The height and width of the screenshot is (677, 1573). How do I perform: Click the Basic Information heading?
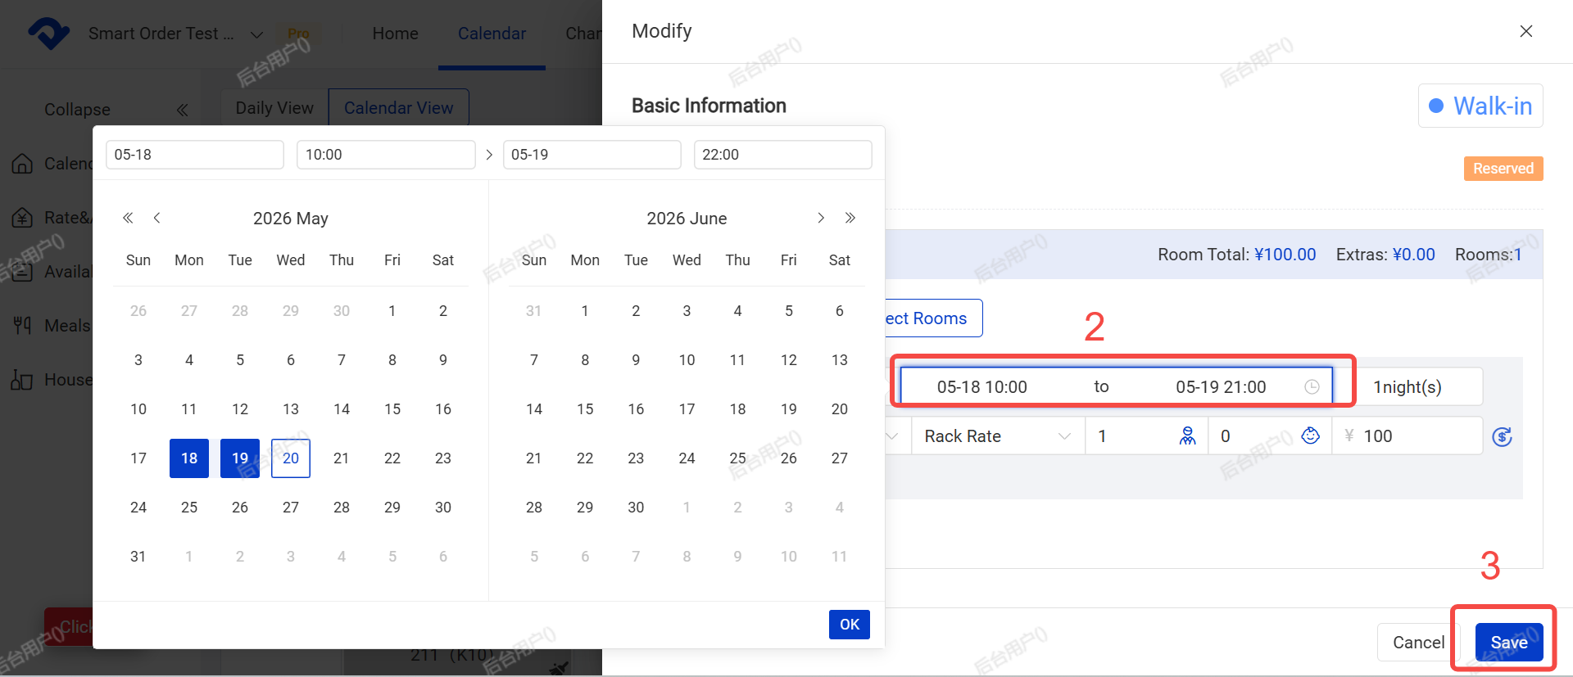click(709, 106)
